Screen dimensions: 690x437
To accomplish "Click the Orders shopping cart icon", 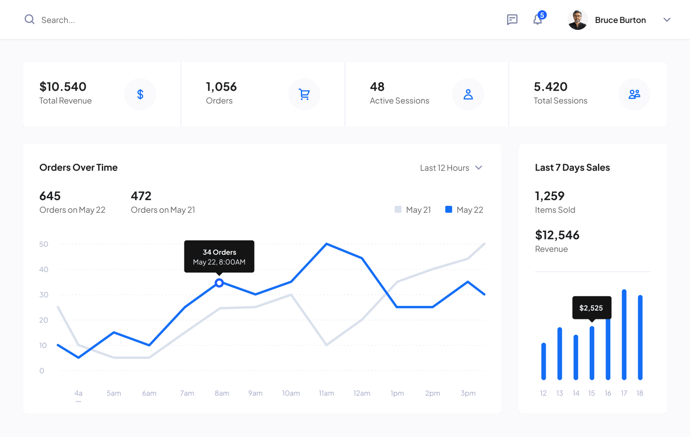I will (304, 94).
